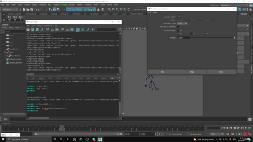Execute script with play icon in Script Editor

(x=93, y=30)
